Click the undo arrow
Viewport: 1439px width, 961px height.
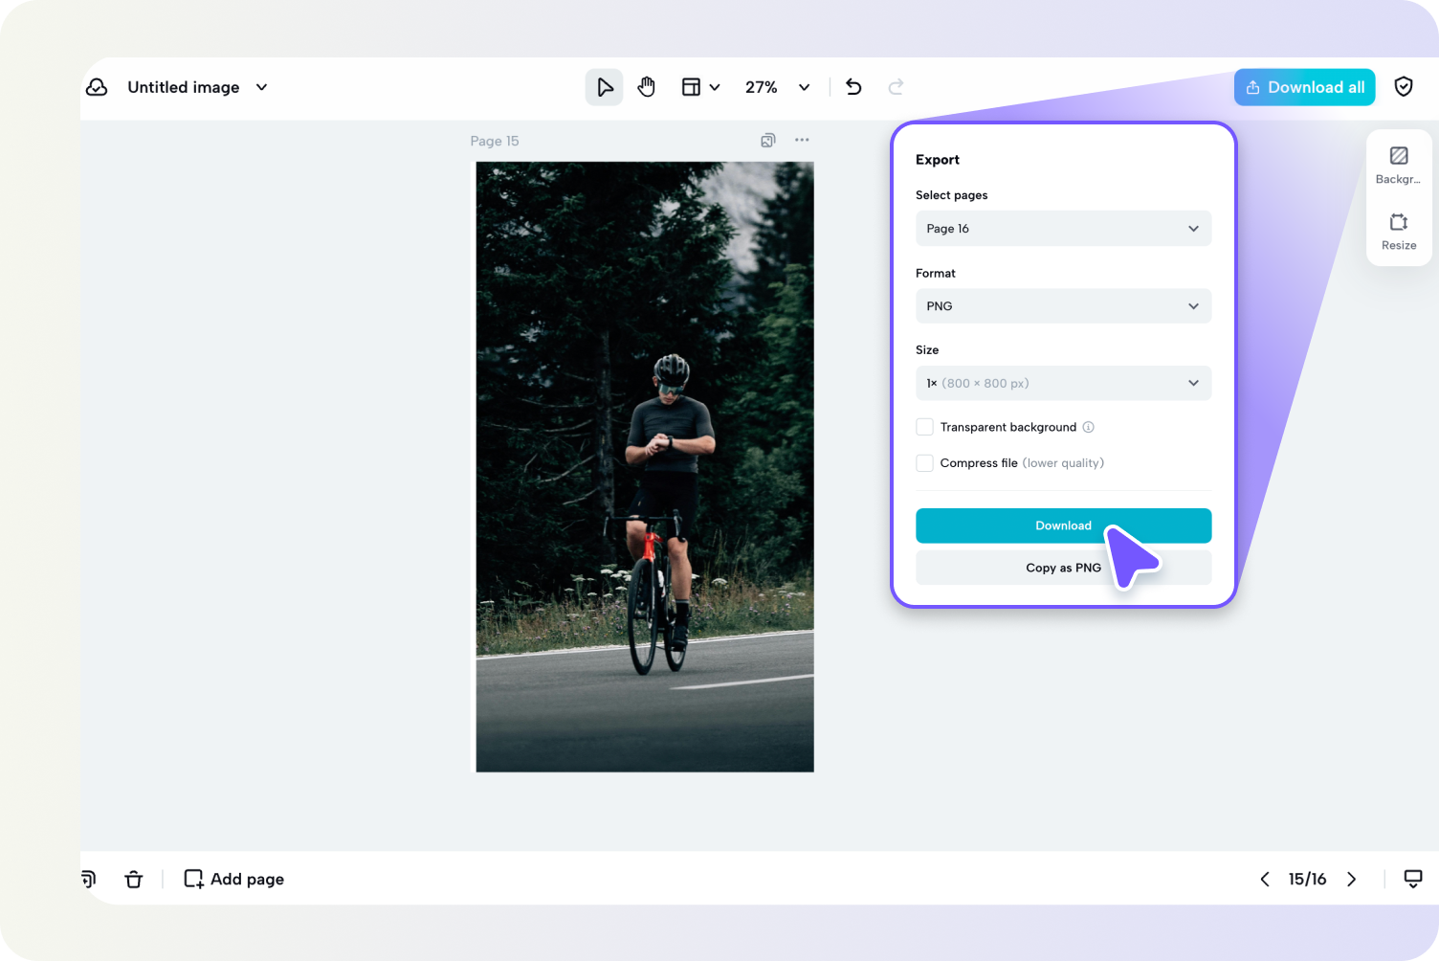(x=853, y=87)
